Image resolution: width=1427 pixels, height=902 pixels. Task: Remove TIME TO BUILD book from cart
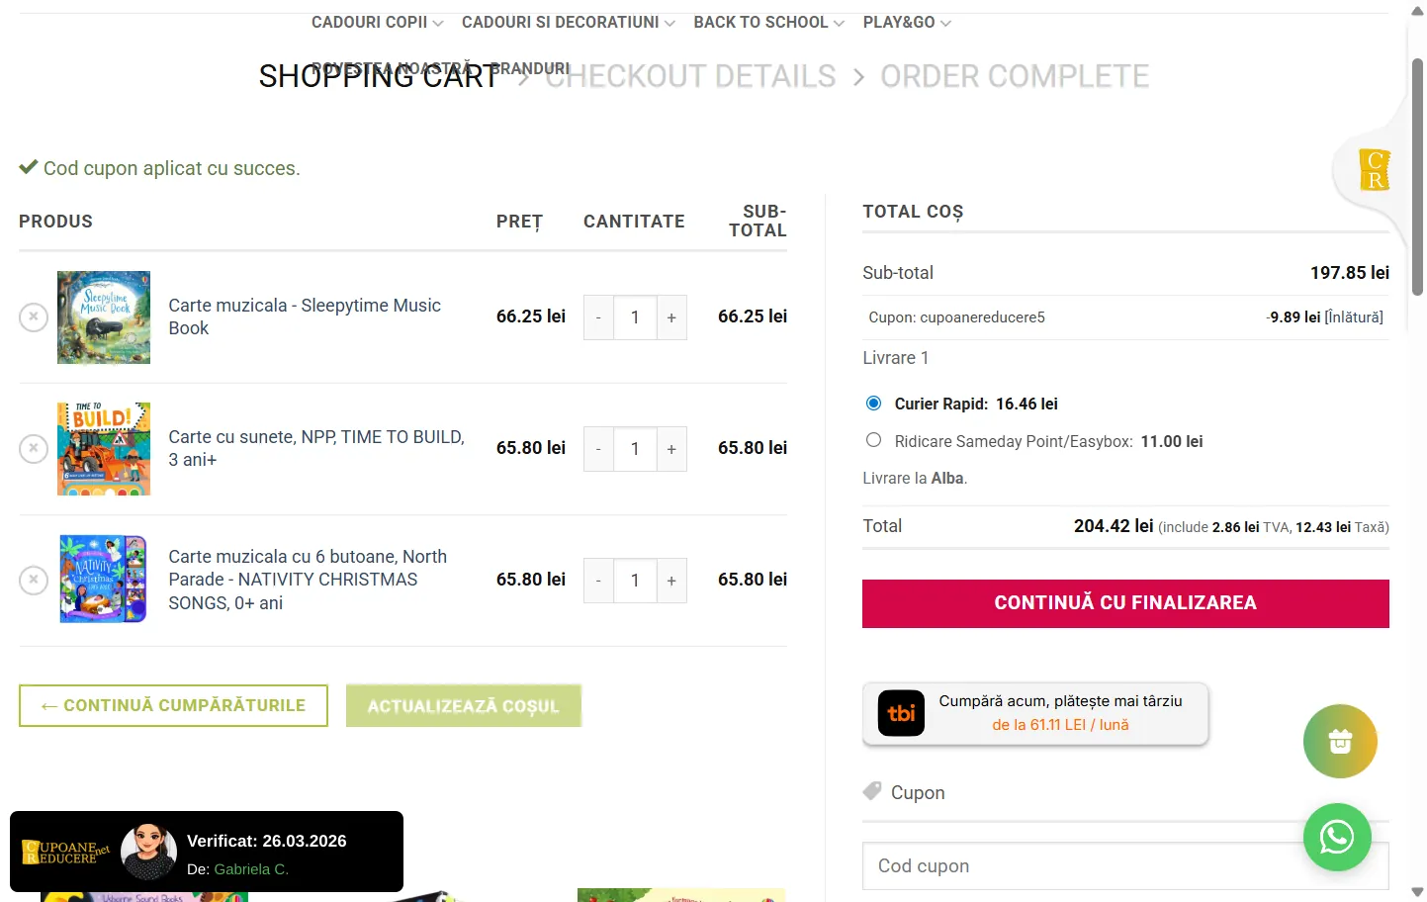34,449
